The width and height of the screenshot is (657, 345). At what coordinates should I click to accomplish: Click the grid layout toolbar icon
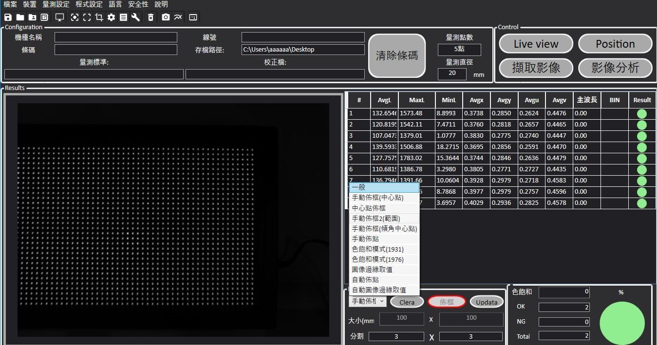[44, 17]
